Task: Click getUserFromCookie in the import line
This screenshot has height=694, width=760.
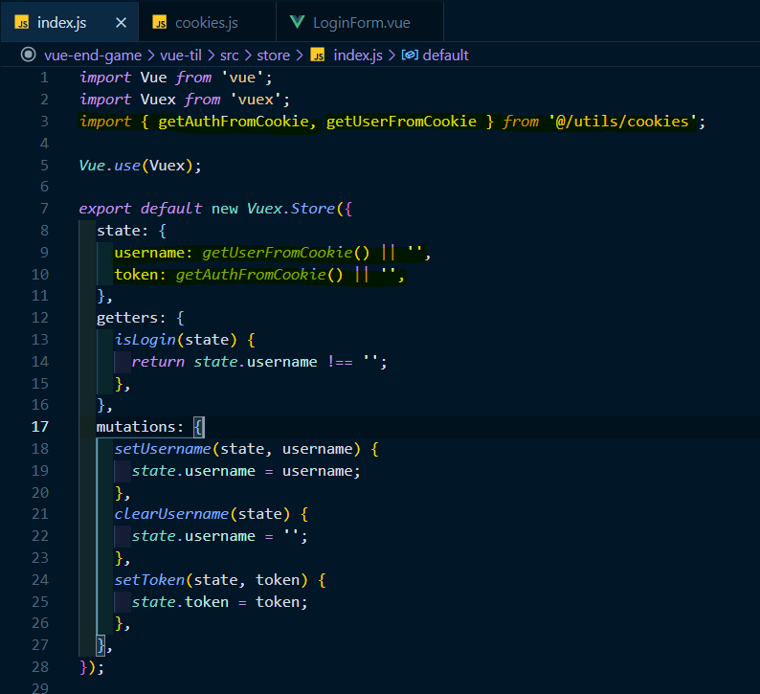Action: pos(401,122)
